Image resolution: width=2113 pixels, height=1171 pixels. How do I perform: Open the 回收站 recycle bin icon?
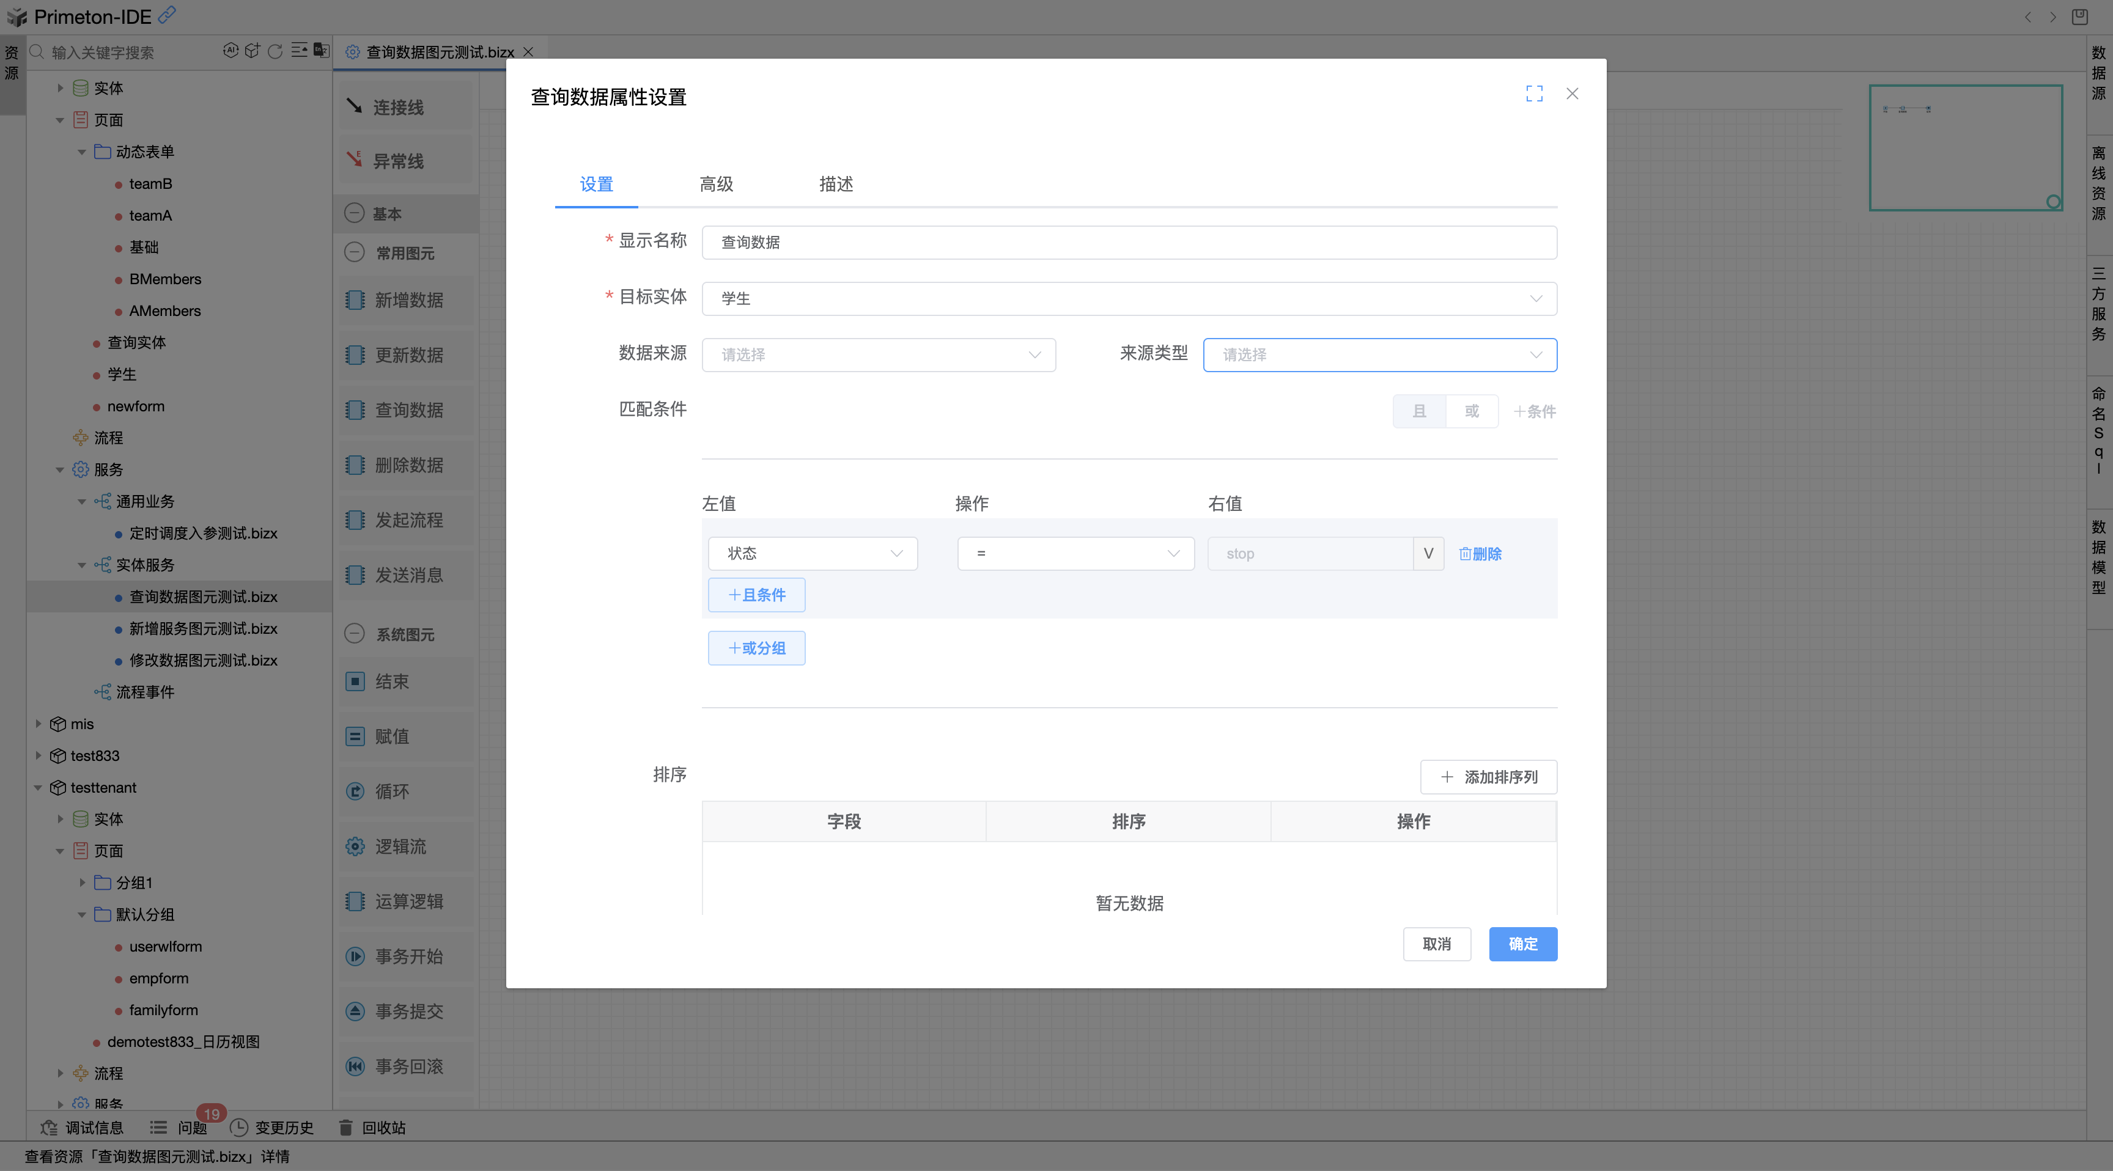point(346,1128)
